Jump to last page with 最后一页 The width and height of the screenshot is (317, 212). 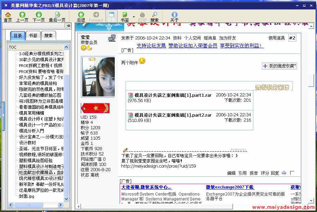pos(57,16)
